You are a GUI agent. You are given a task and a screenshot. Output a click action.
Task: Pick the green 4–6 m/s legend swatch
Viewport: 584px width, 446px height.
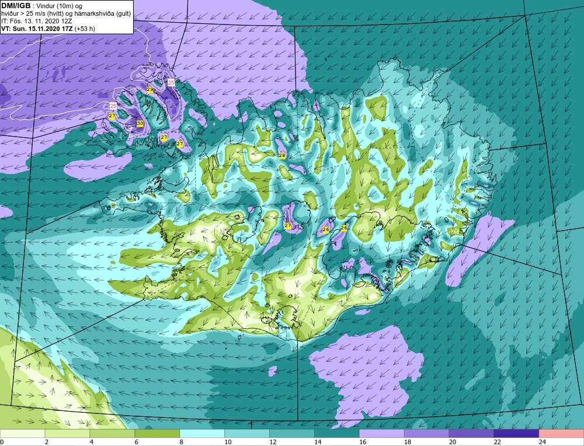click(113, 434)
